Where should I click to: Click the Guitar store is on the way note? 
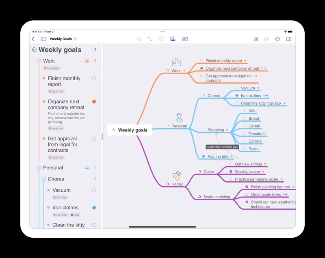[x=222, y=147]
